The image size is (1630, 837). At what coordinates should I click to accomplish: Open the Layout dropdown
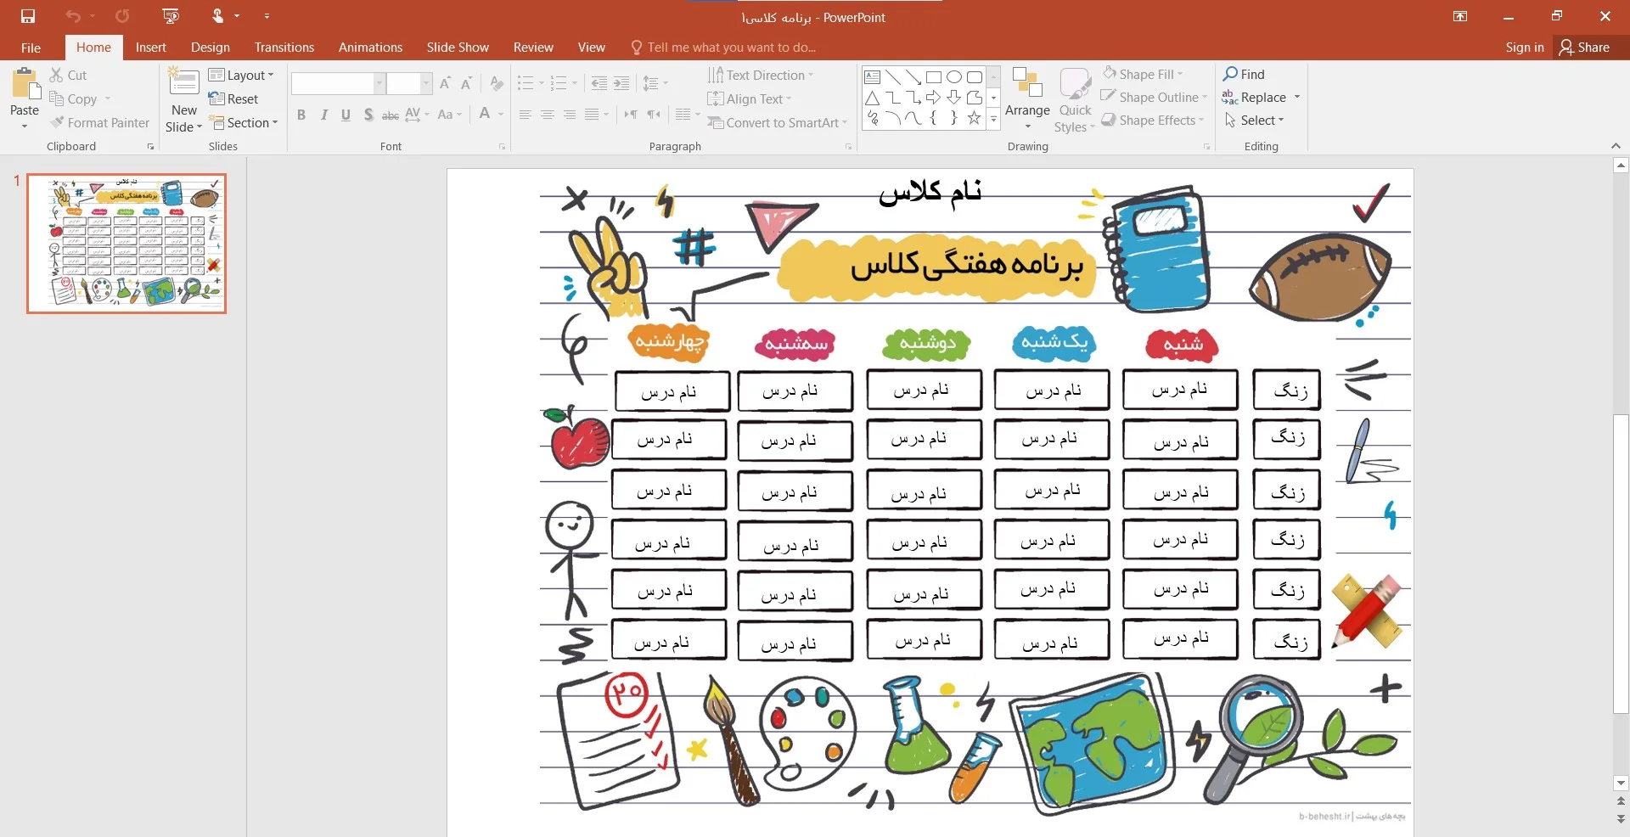pyautogui.click(x=241, y=75)
